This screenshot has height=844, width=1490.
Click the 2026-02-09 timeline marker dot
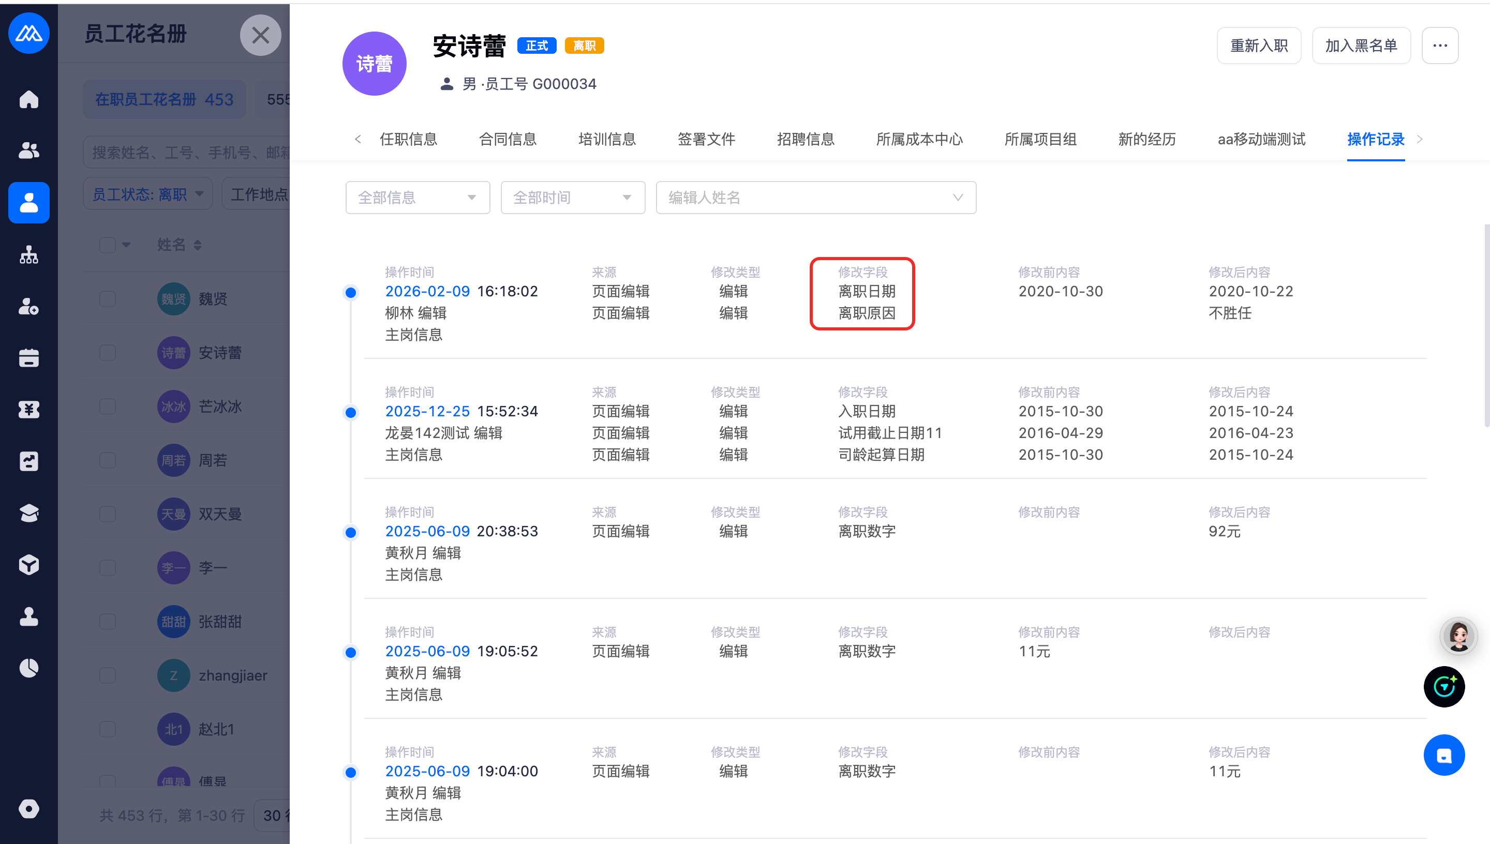[x=351, y=292]
